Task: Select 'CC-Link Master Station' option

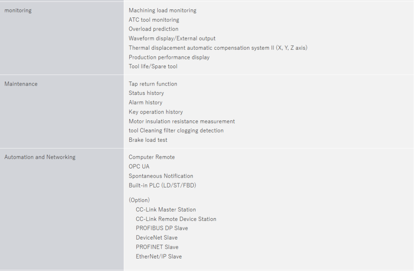Action: pos(166,210)
